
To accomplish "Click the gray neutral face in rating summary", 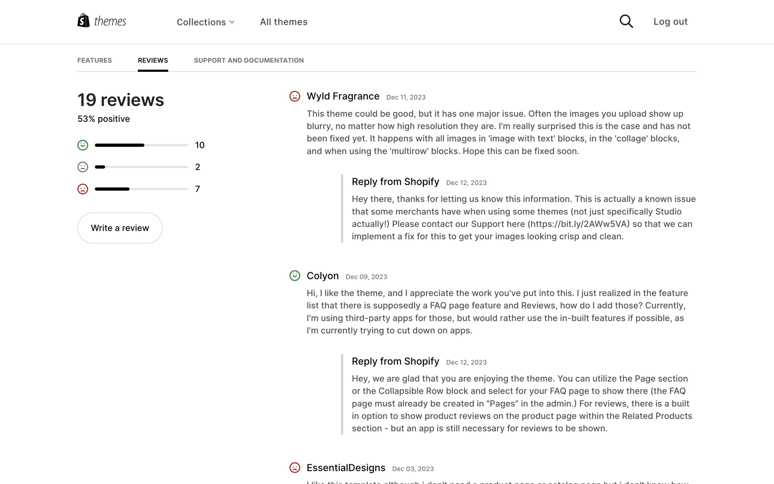I will pyautogui.click(x=83, y=167).
